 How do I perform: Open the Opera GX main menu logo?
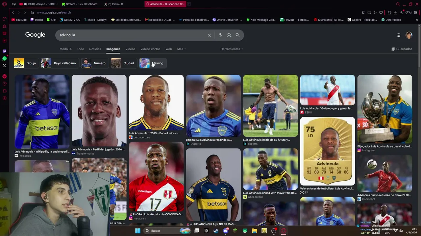(5, 4)
